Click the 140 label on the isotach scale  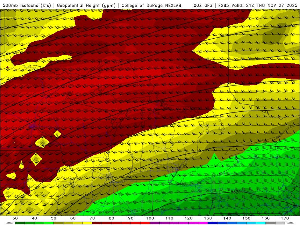(227, 218)
